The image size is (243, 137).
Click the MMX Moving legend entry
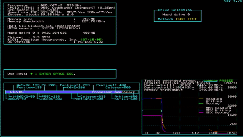pyautogui.click(x=217, y=112)
